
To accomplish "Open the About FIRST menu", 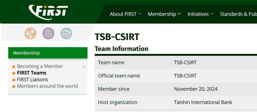I will (x=123, y=14).
